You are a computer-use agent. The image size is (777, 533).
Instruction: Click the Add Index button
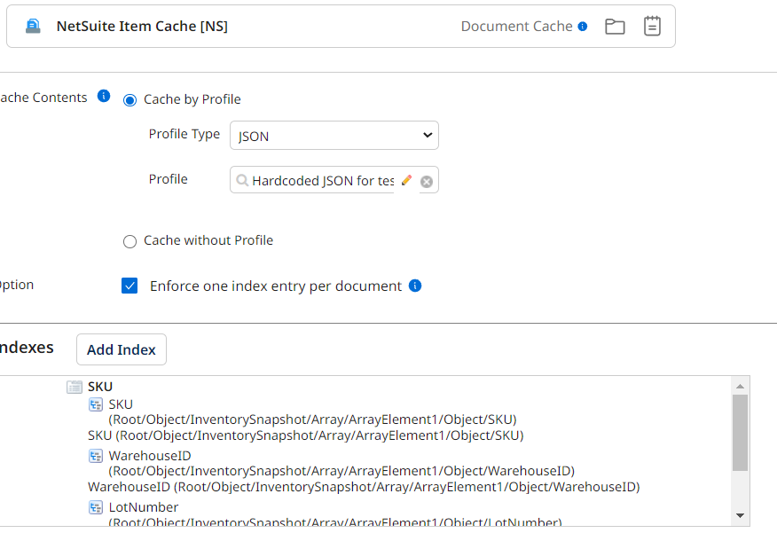[122, 349]
